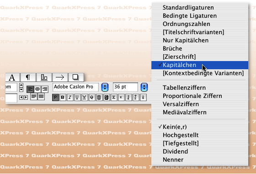This screenshot has width=256, height=174.
Task: Toggle All Caps style large K
Action: (x=114, y=97)
